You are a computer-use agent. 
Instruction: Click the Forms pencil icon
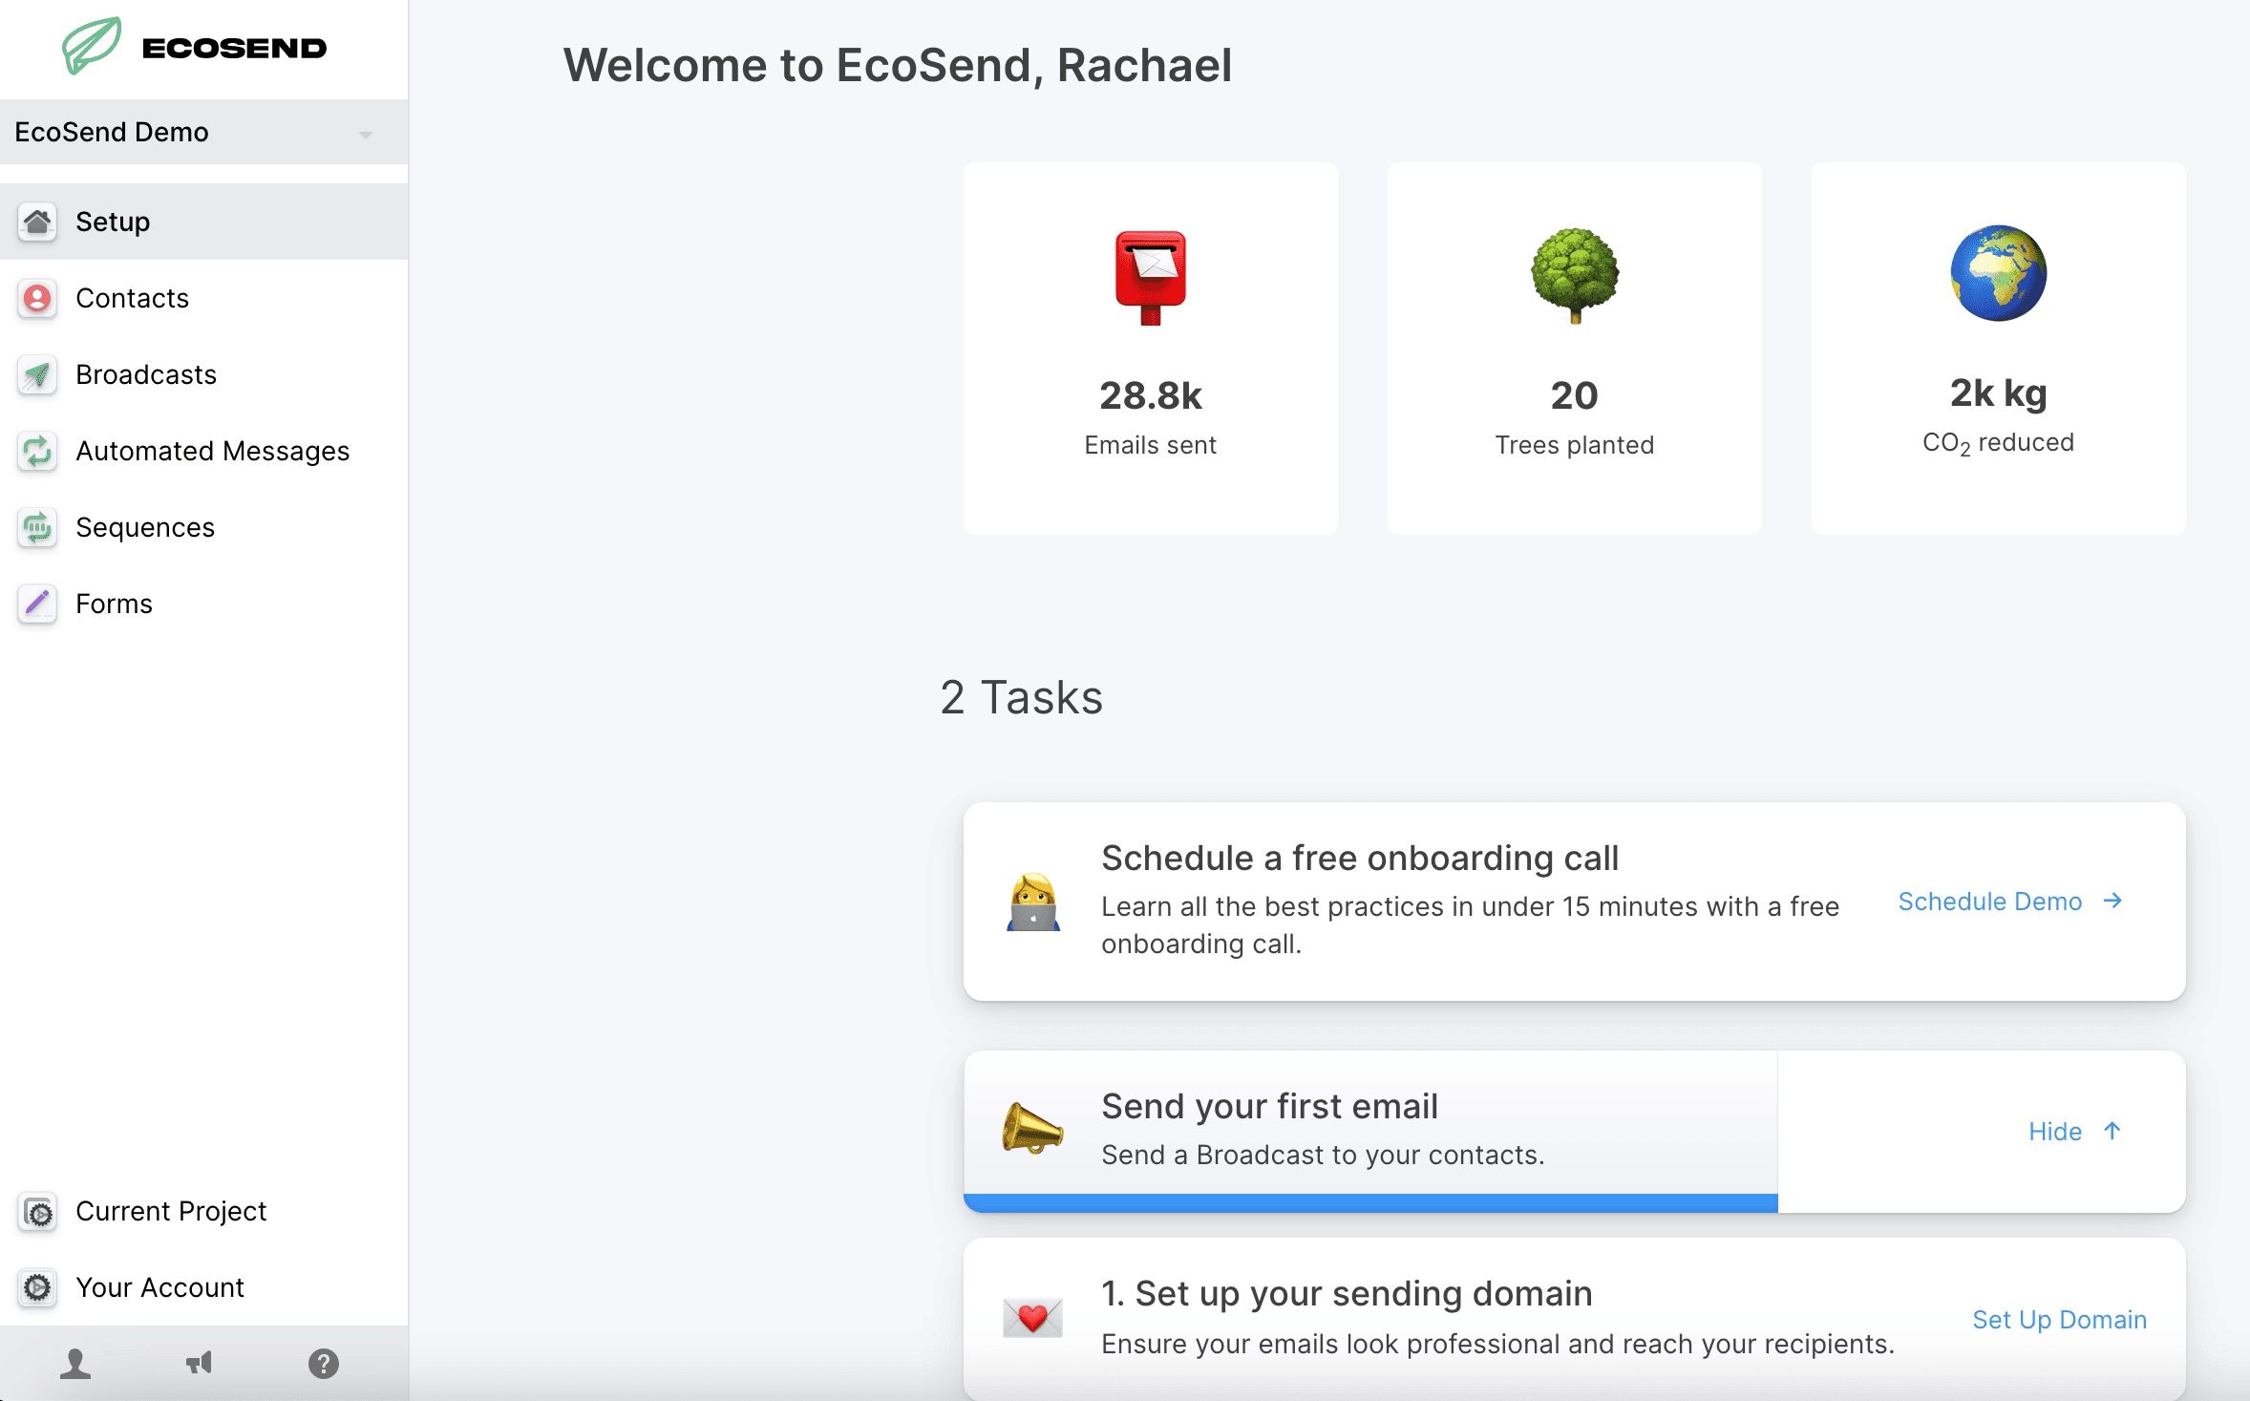[37, 604]
